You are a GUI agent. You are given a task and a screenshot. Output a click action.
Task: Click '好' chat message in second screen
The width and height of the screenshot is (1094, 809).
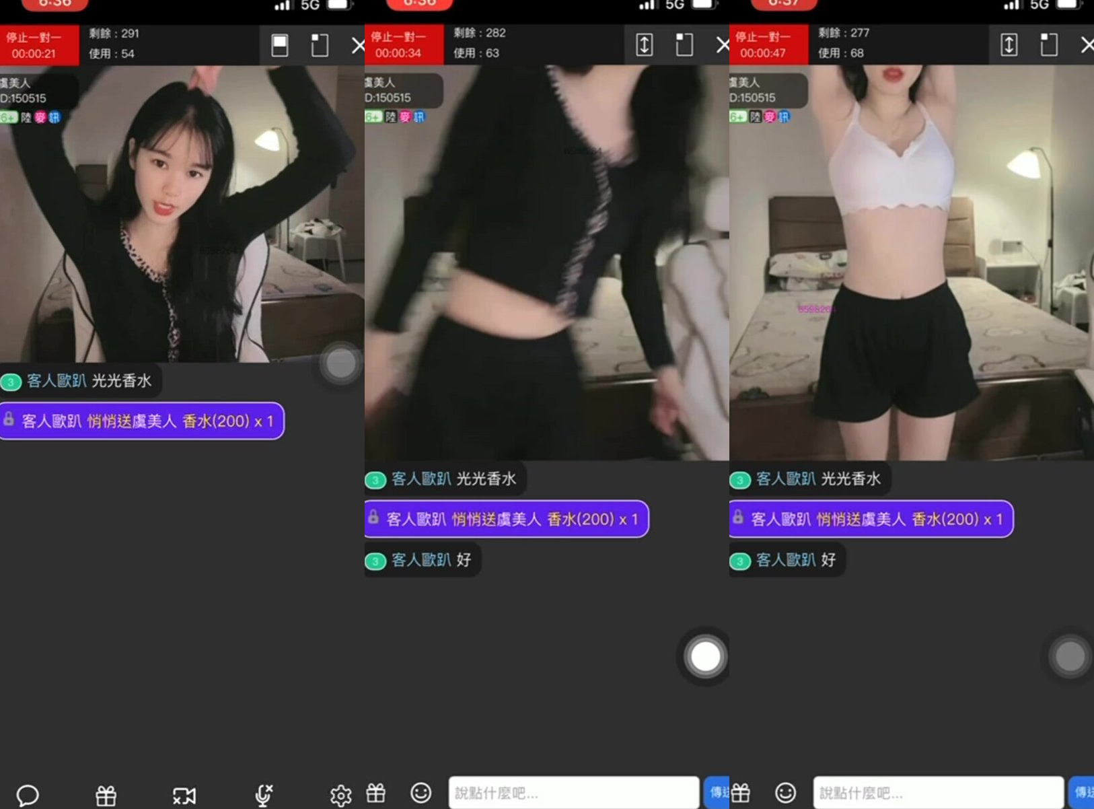[423, 560]
